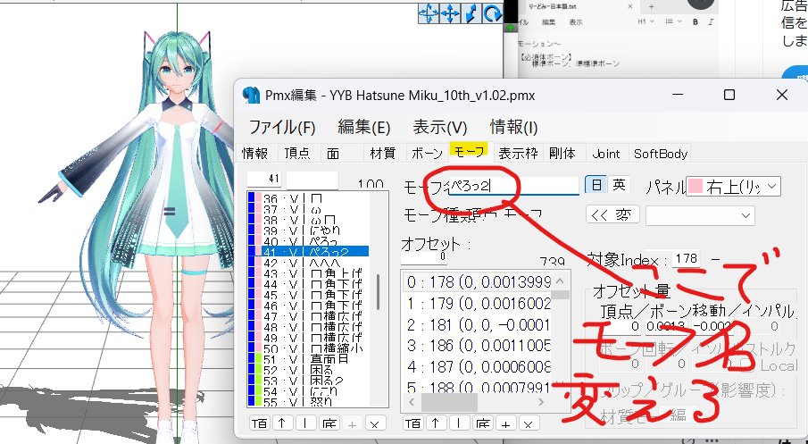This screenshot has height=444, width=808.
Task: Close the Notepad txt file tab
Action: coord(630,7)
